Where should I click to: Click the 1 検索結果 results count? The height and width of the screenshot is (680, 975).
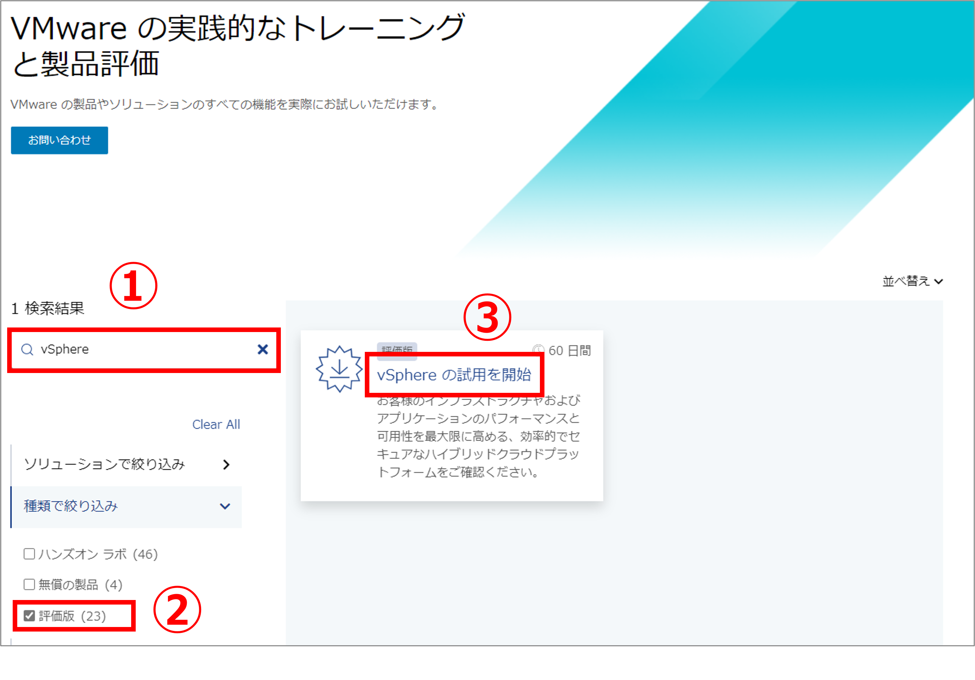coord(48,309)
